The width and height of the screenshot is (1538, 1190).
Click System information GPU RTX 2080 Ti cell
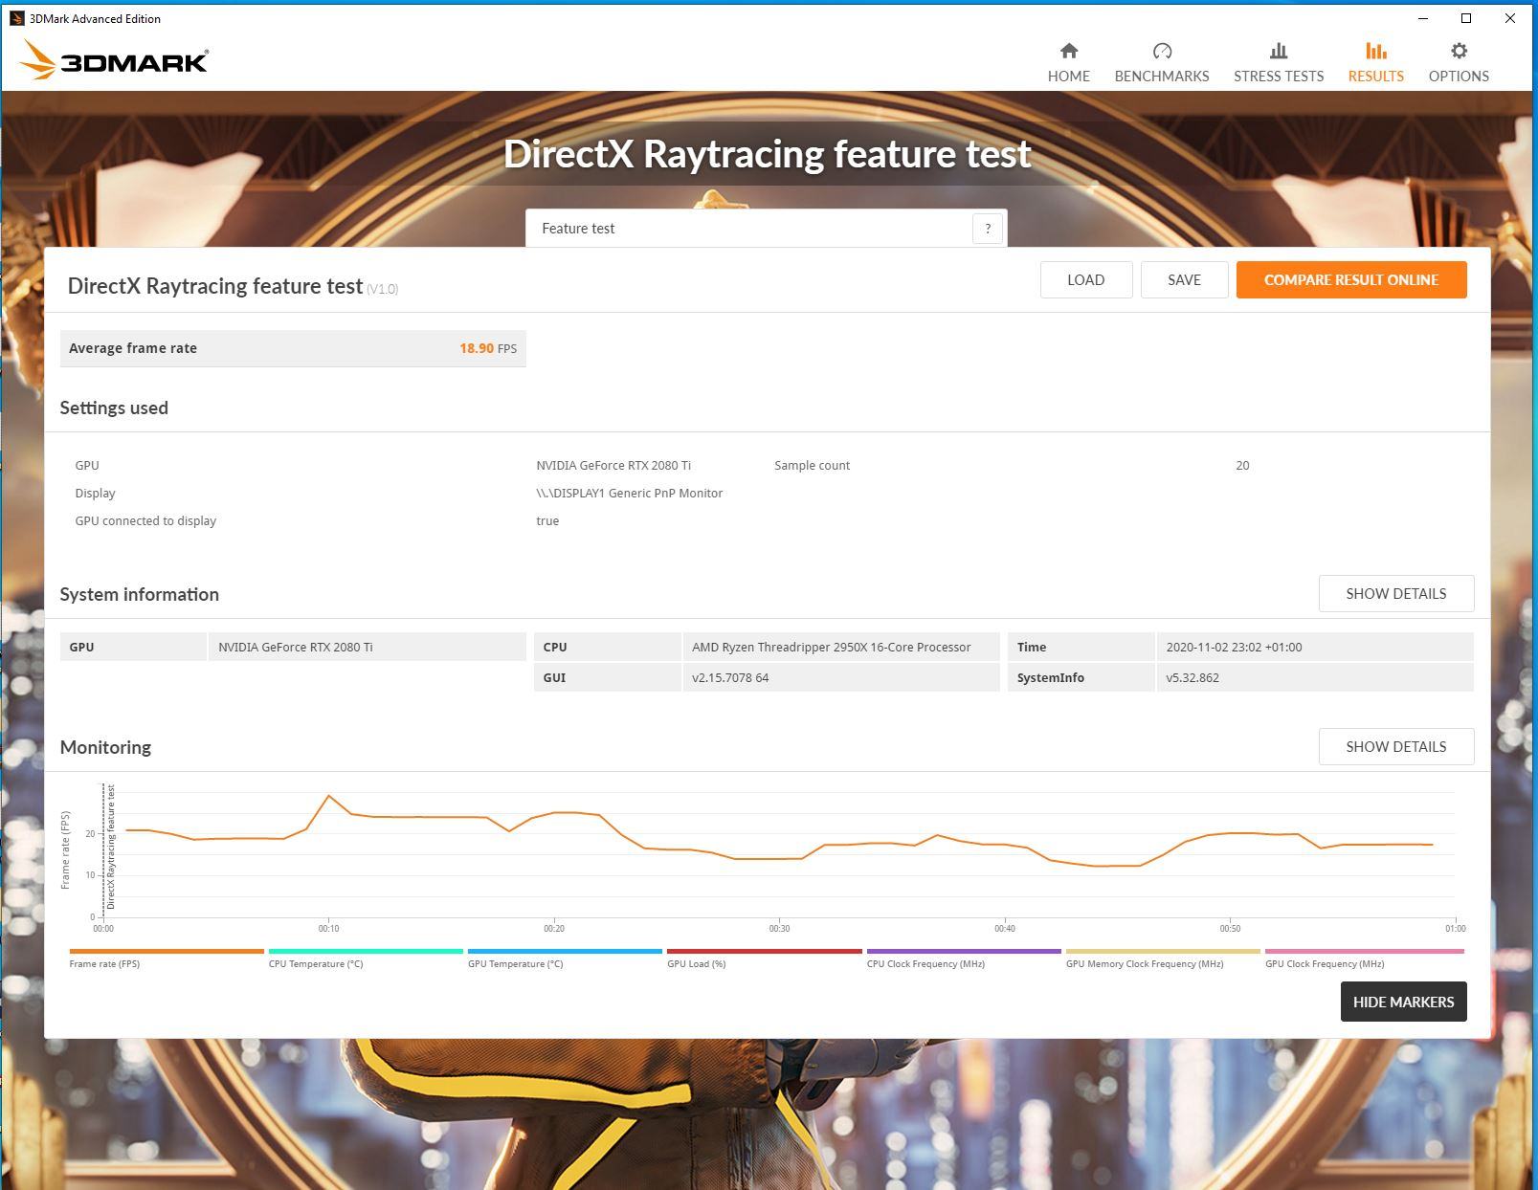tap(367, 647)
